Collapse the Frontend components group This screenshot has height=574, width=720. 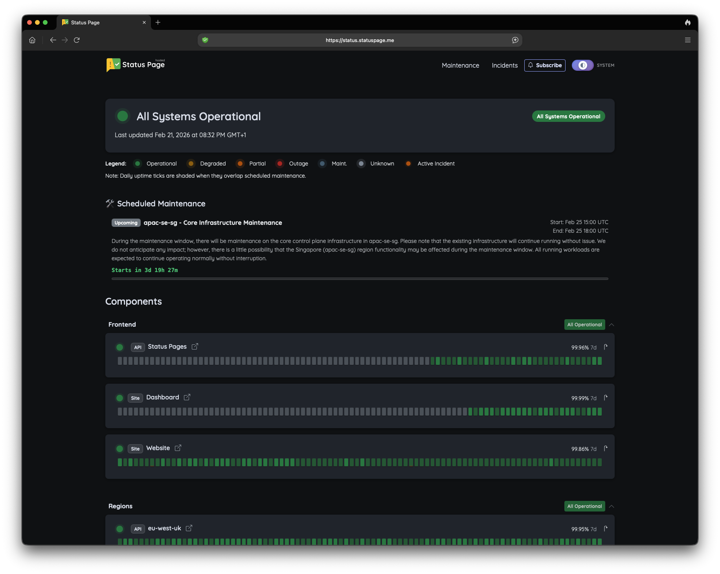(612, 325)
